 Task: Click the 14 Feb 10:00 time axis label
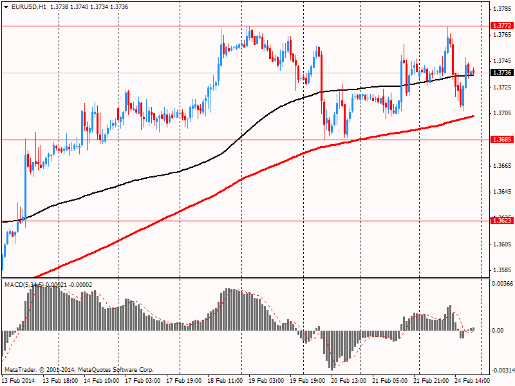(x=102, y=380)
